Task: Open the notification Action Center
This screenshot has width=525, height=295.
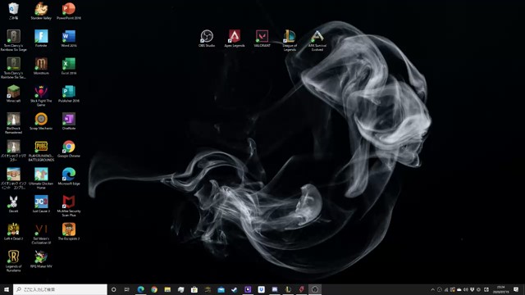Action: tap(516, 289)
